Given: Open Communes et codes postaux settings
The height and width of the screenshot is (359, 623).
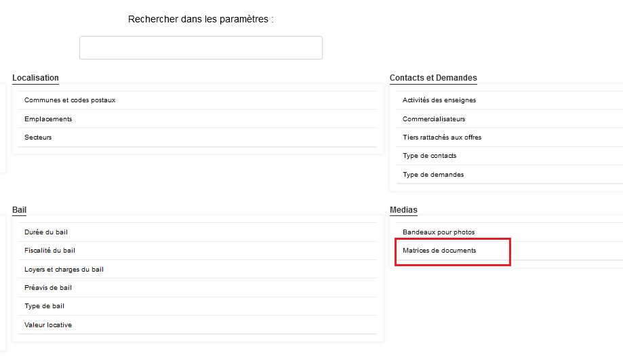Looking at the screenshot, I should click(70, 100).
